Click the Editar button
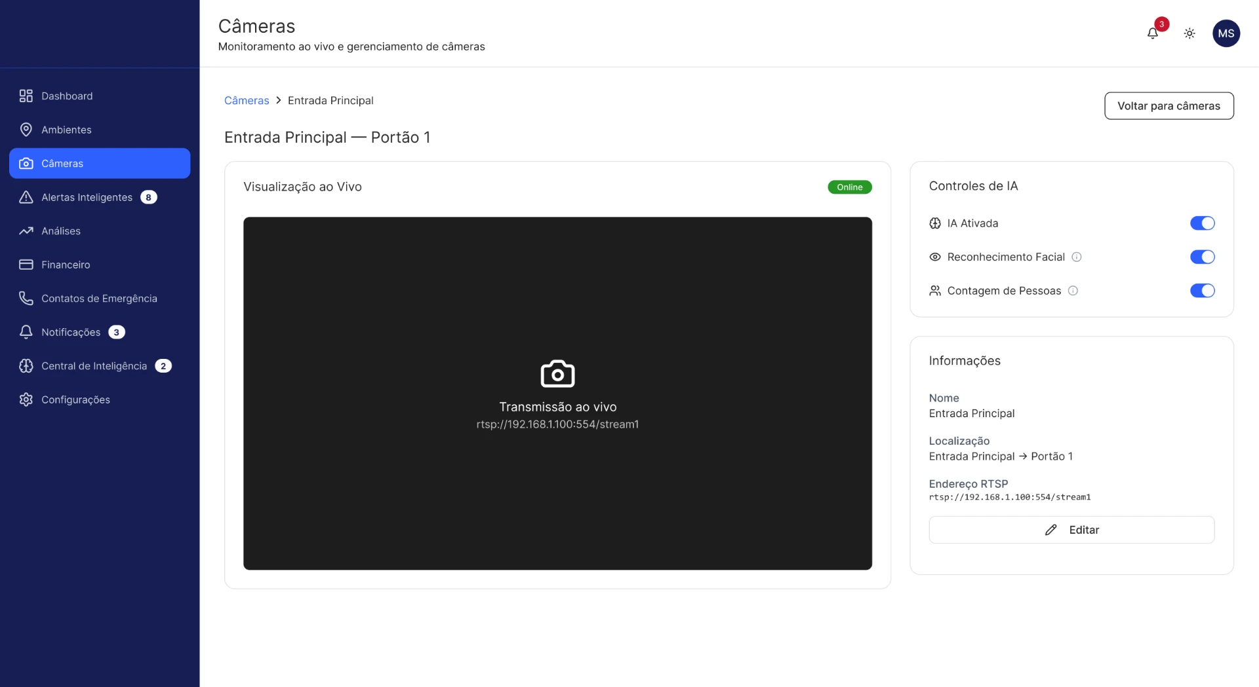The height and width of the screenshot is (687, 1259). click(x=1071, y=530)
